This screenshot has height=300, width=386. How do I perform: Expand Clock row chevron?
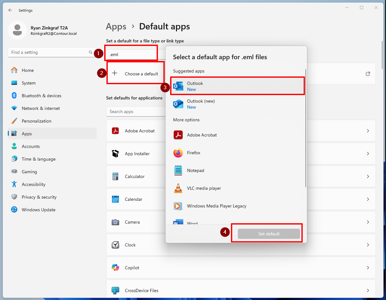tap(368, 245)
